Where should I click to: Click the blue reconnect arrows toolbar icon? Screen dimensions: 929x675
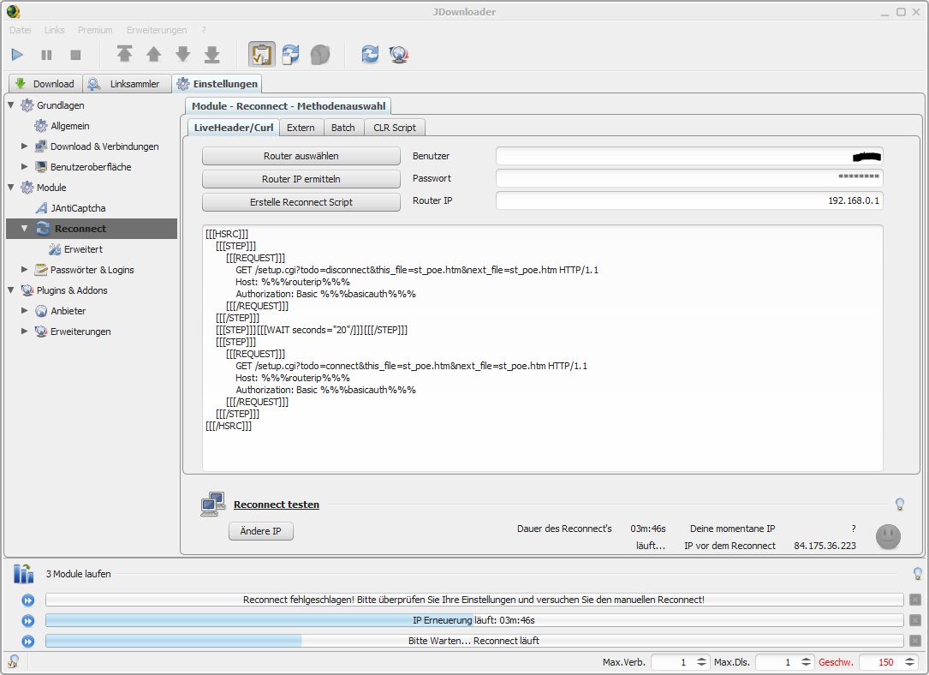click(x=370, y=54)
